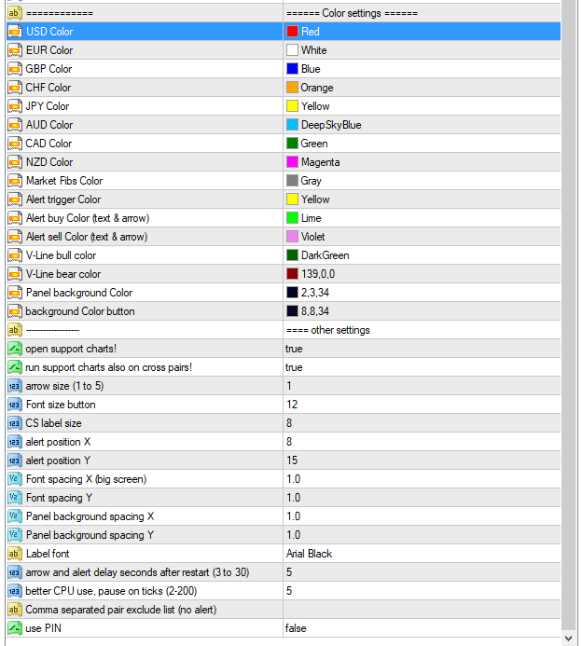Select the Violet swatch for Alert sell Color
Viewport: 582px width, 646px height.
coord(292,237)
